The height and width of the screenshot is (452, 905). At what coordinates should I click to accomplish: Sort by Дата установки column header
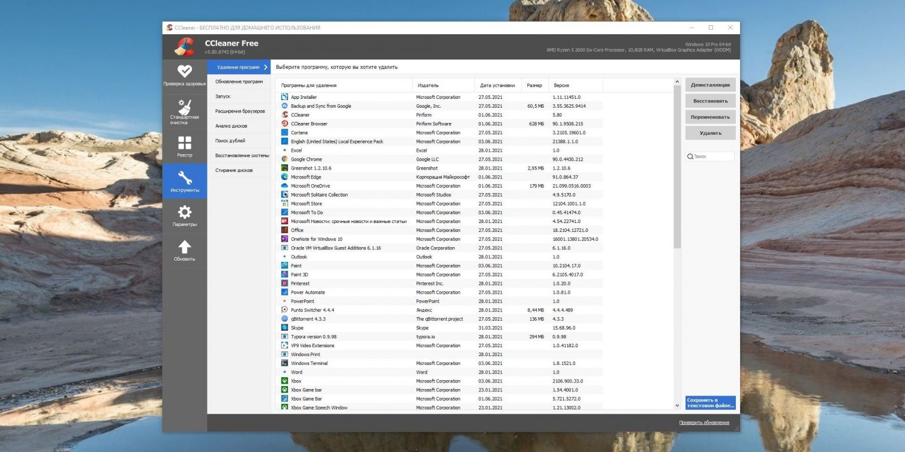(x=498, y=85)
